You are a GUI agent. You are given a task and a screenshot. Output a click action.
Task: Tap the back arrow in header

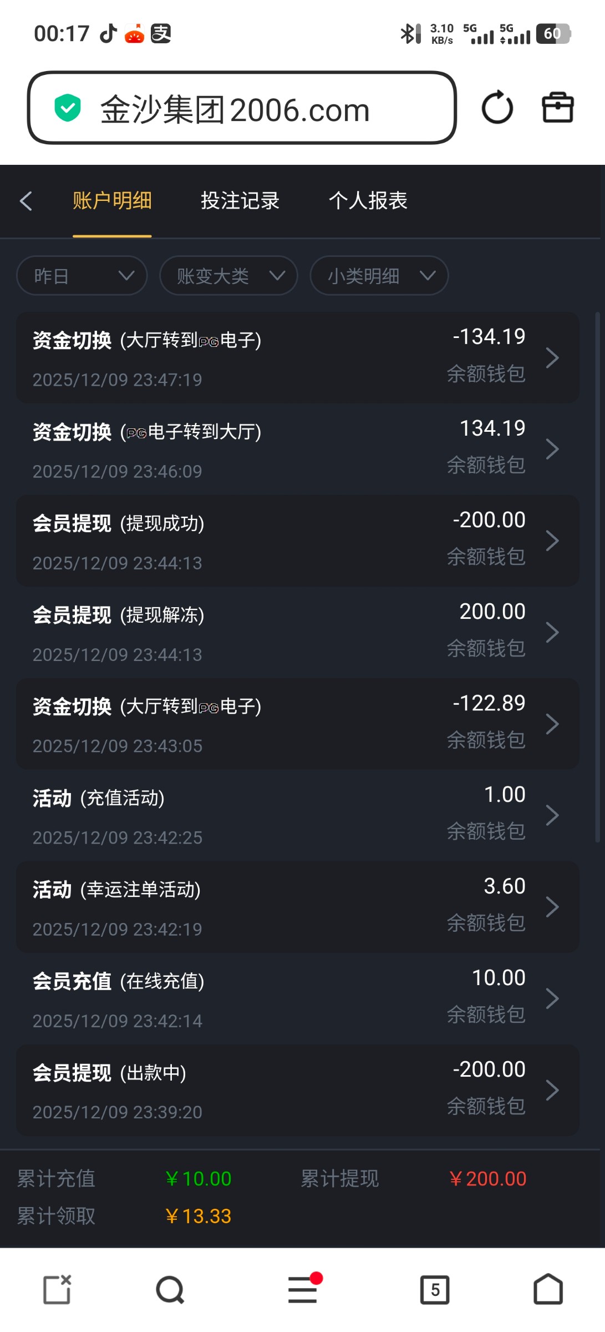26,201
